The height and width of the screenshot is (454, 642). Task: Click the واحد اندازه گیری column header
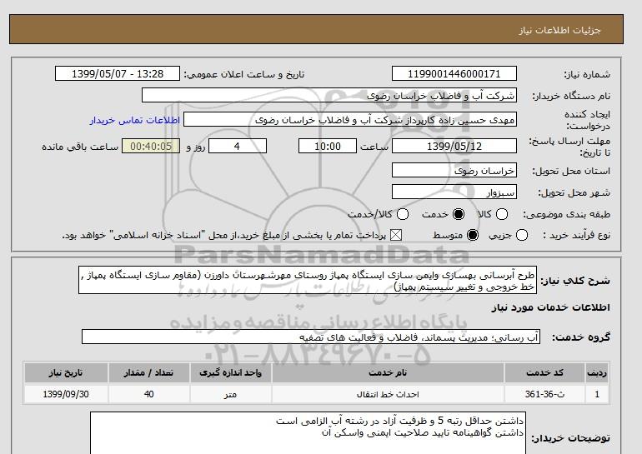[230, 372]
